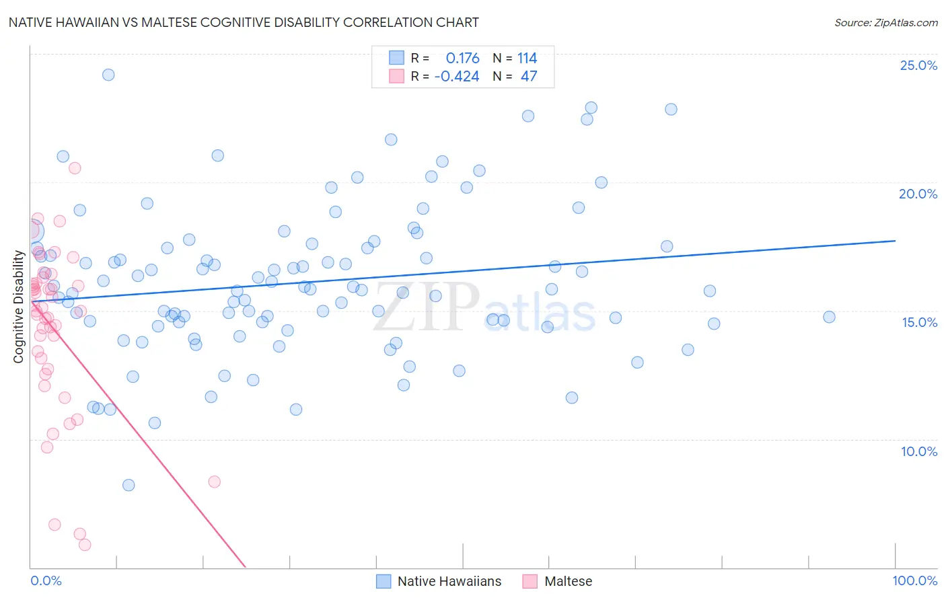Click the 15.0% y-axis label
The width and height of the screenshot is (946, 600).
[919, 322]
